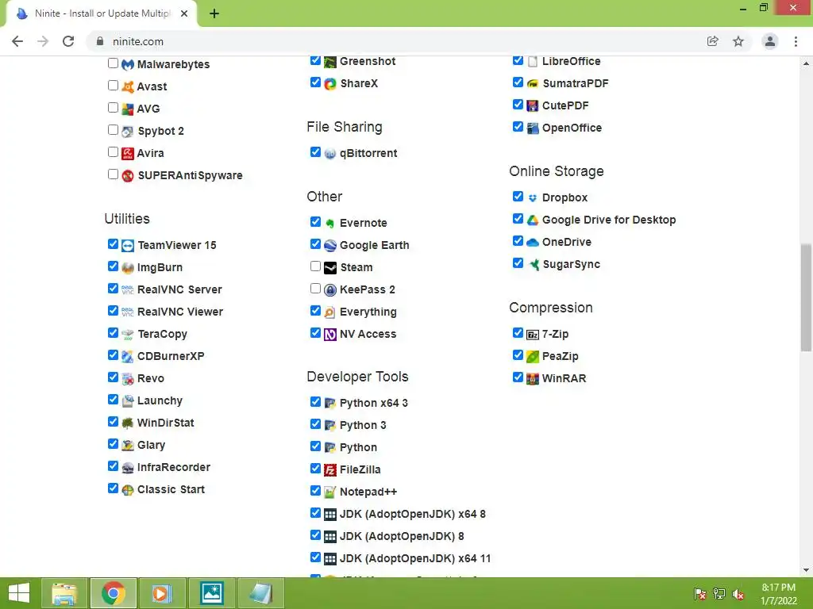The height and width of the screenshot is (609, 813).
Task: Click the WinRAR icon
Action: pos(533,378)
